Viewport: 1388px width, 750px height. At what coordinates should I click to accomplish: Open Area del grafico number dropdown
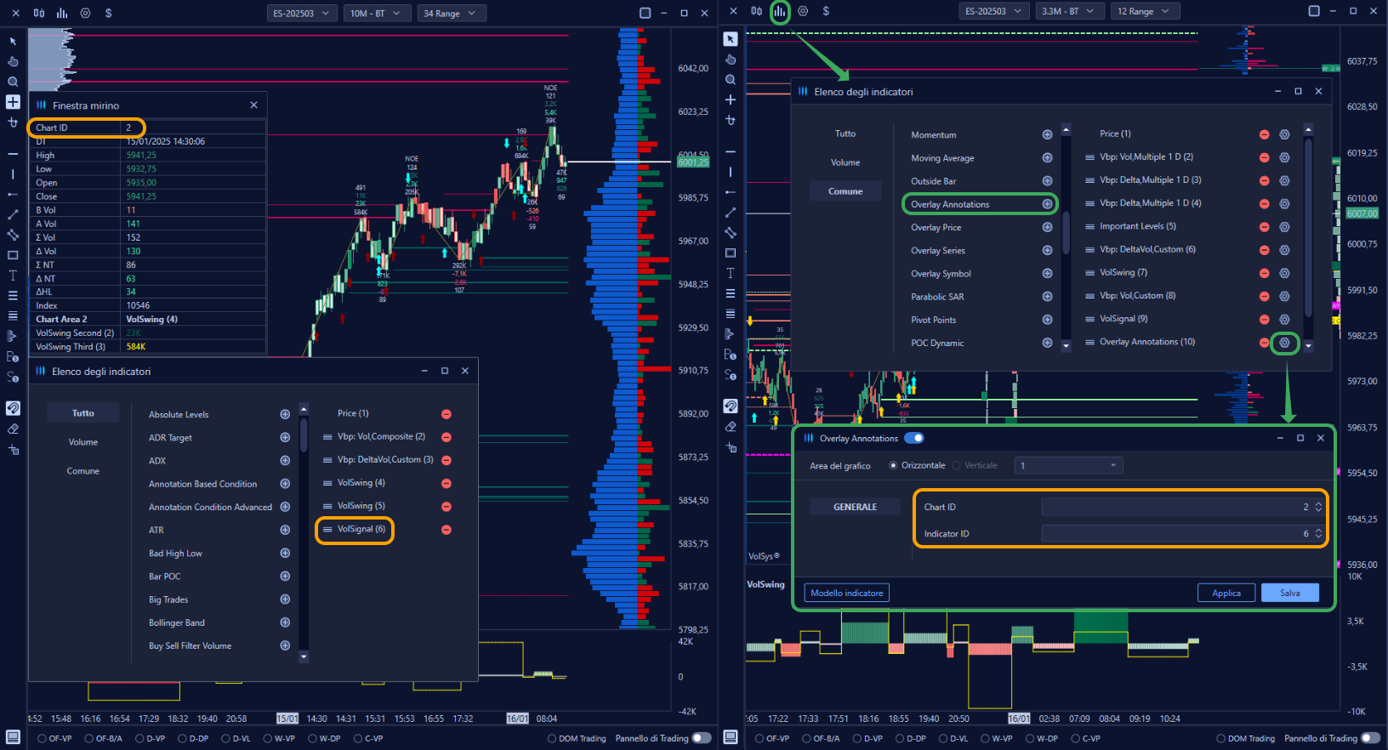1068,465
